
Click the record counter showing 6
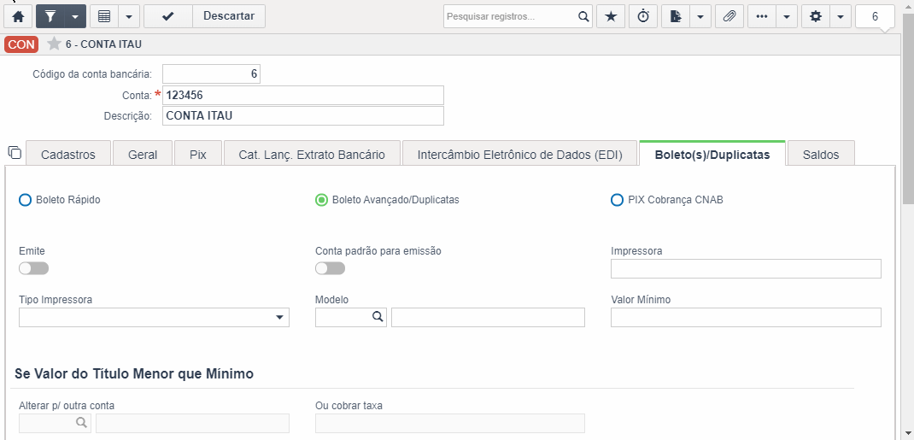click(x=875, y=16)
